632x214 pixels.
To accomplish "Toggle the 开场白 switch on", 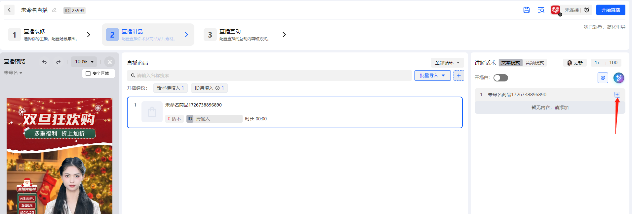I will [x=501, y=78].
